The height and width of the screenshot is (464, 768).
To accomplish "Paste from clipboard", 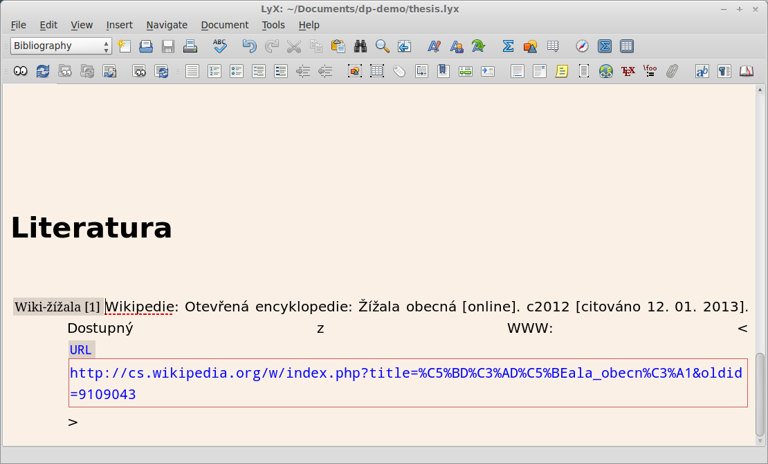I will (338, 46).
